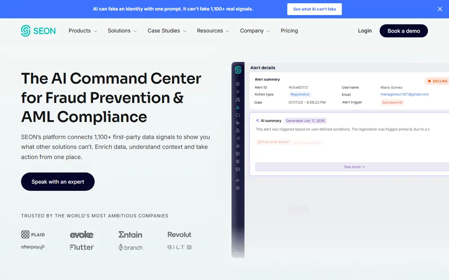Click the Generated July 17, 2026 label
Screen dimensions: 449x280
[305, 121]
